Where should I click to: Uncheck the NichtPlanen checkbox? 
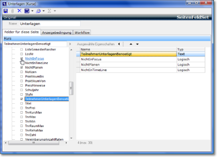(x=21, y=67)
